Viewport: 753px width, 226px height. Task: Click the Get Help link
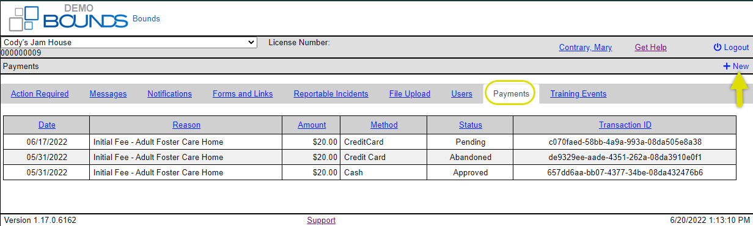click(x=650, y=47)
